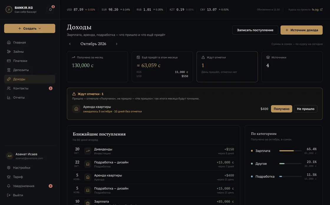
Task: Open the Источники summary card
Action: point(292,67)
